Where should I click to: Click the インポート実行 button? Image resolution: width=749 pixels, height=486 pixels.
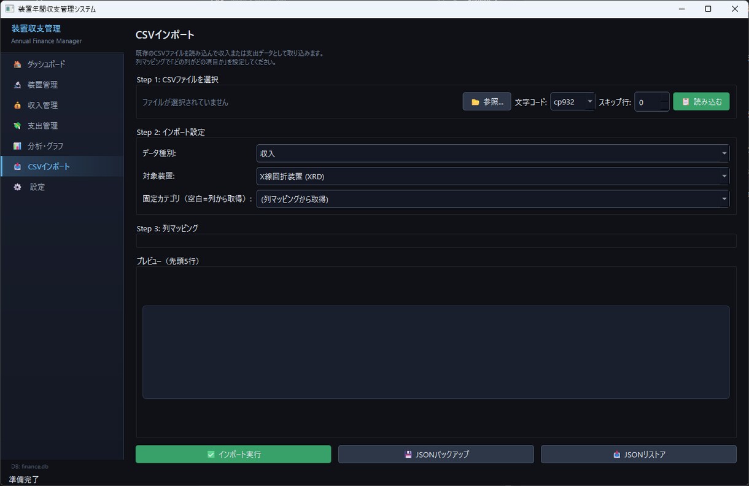click(x=233, y=454)
